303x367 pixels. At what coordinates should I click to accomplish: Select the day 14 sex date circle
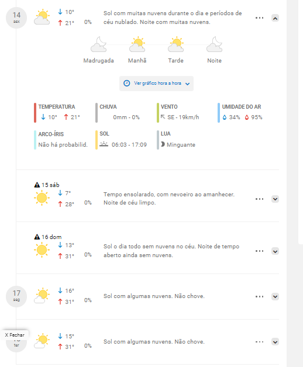tap(16, 18)
